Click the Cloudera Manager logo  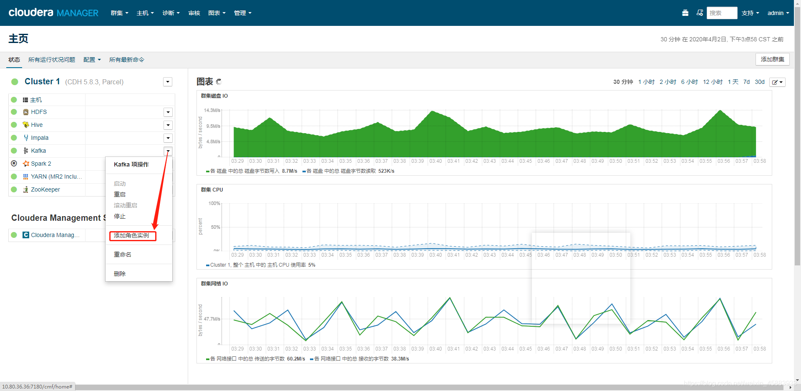pyautogui.click(x=53, y=13)
